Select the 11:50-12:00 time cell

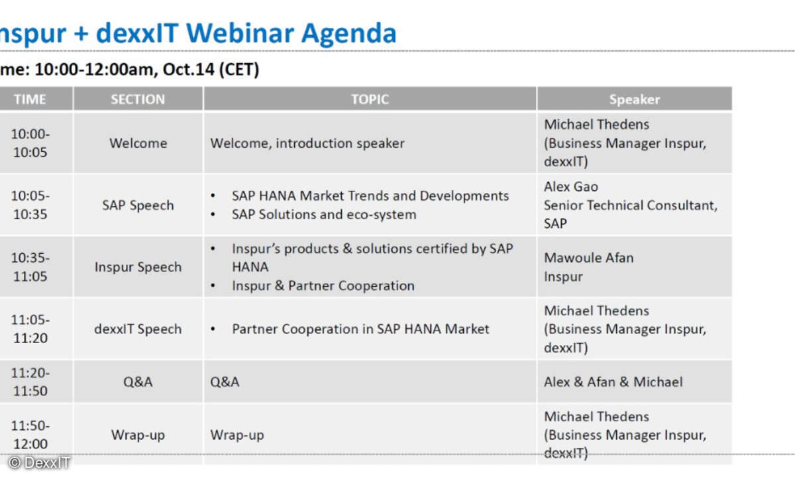point(36,434)
